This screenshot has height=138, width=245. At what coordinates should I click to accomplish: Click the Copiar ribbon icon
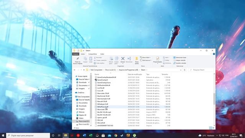point(85,59)
